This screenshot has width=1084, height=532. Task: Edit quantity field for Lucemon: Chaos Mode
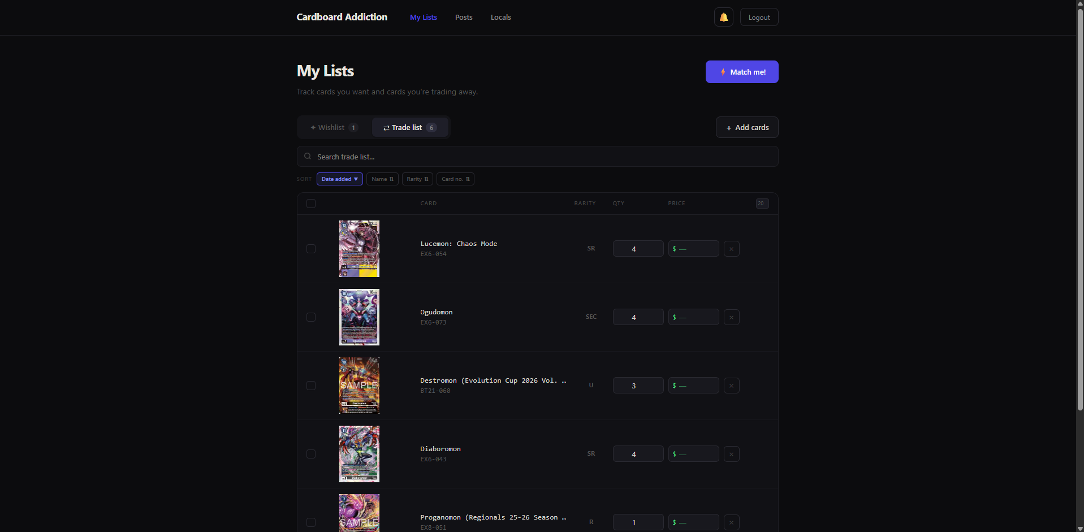coord(638,249)
